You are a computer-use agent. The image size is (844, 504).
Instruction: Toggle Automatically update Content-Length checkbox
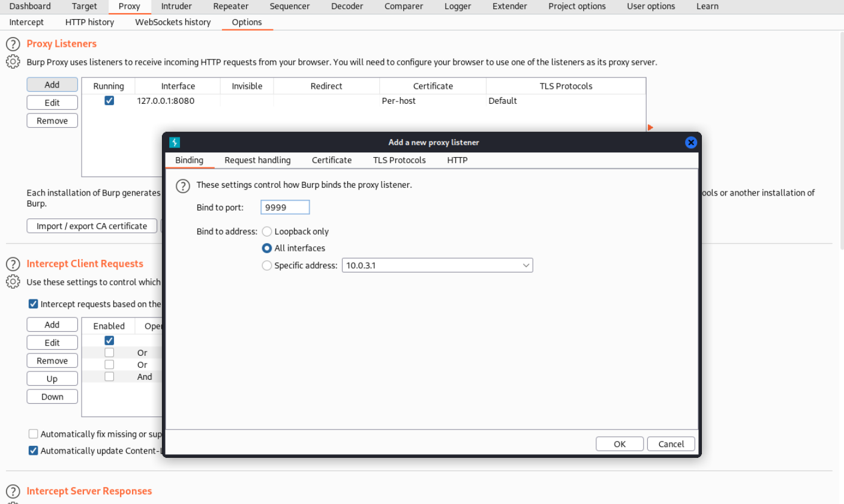pyautogui.click(x=34, y=451)
